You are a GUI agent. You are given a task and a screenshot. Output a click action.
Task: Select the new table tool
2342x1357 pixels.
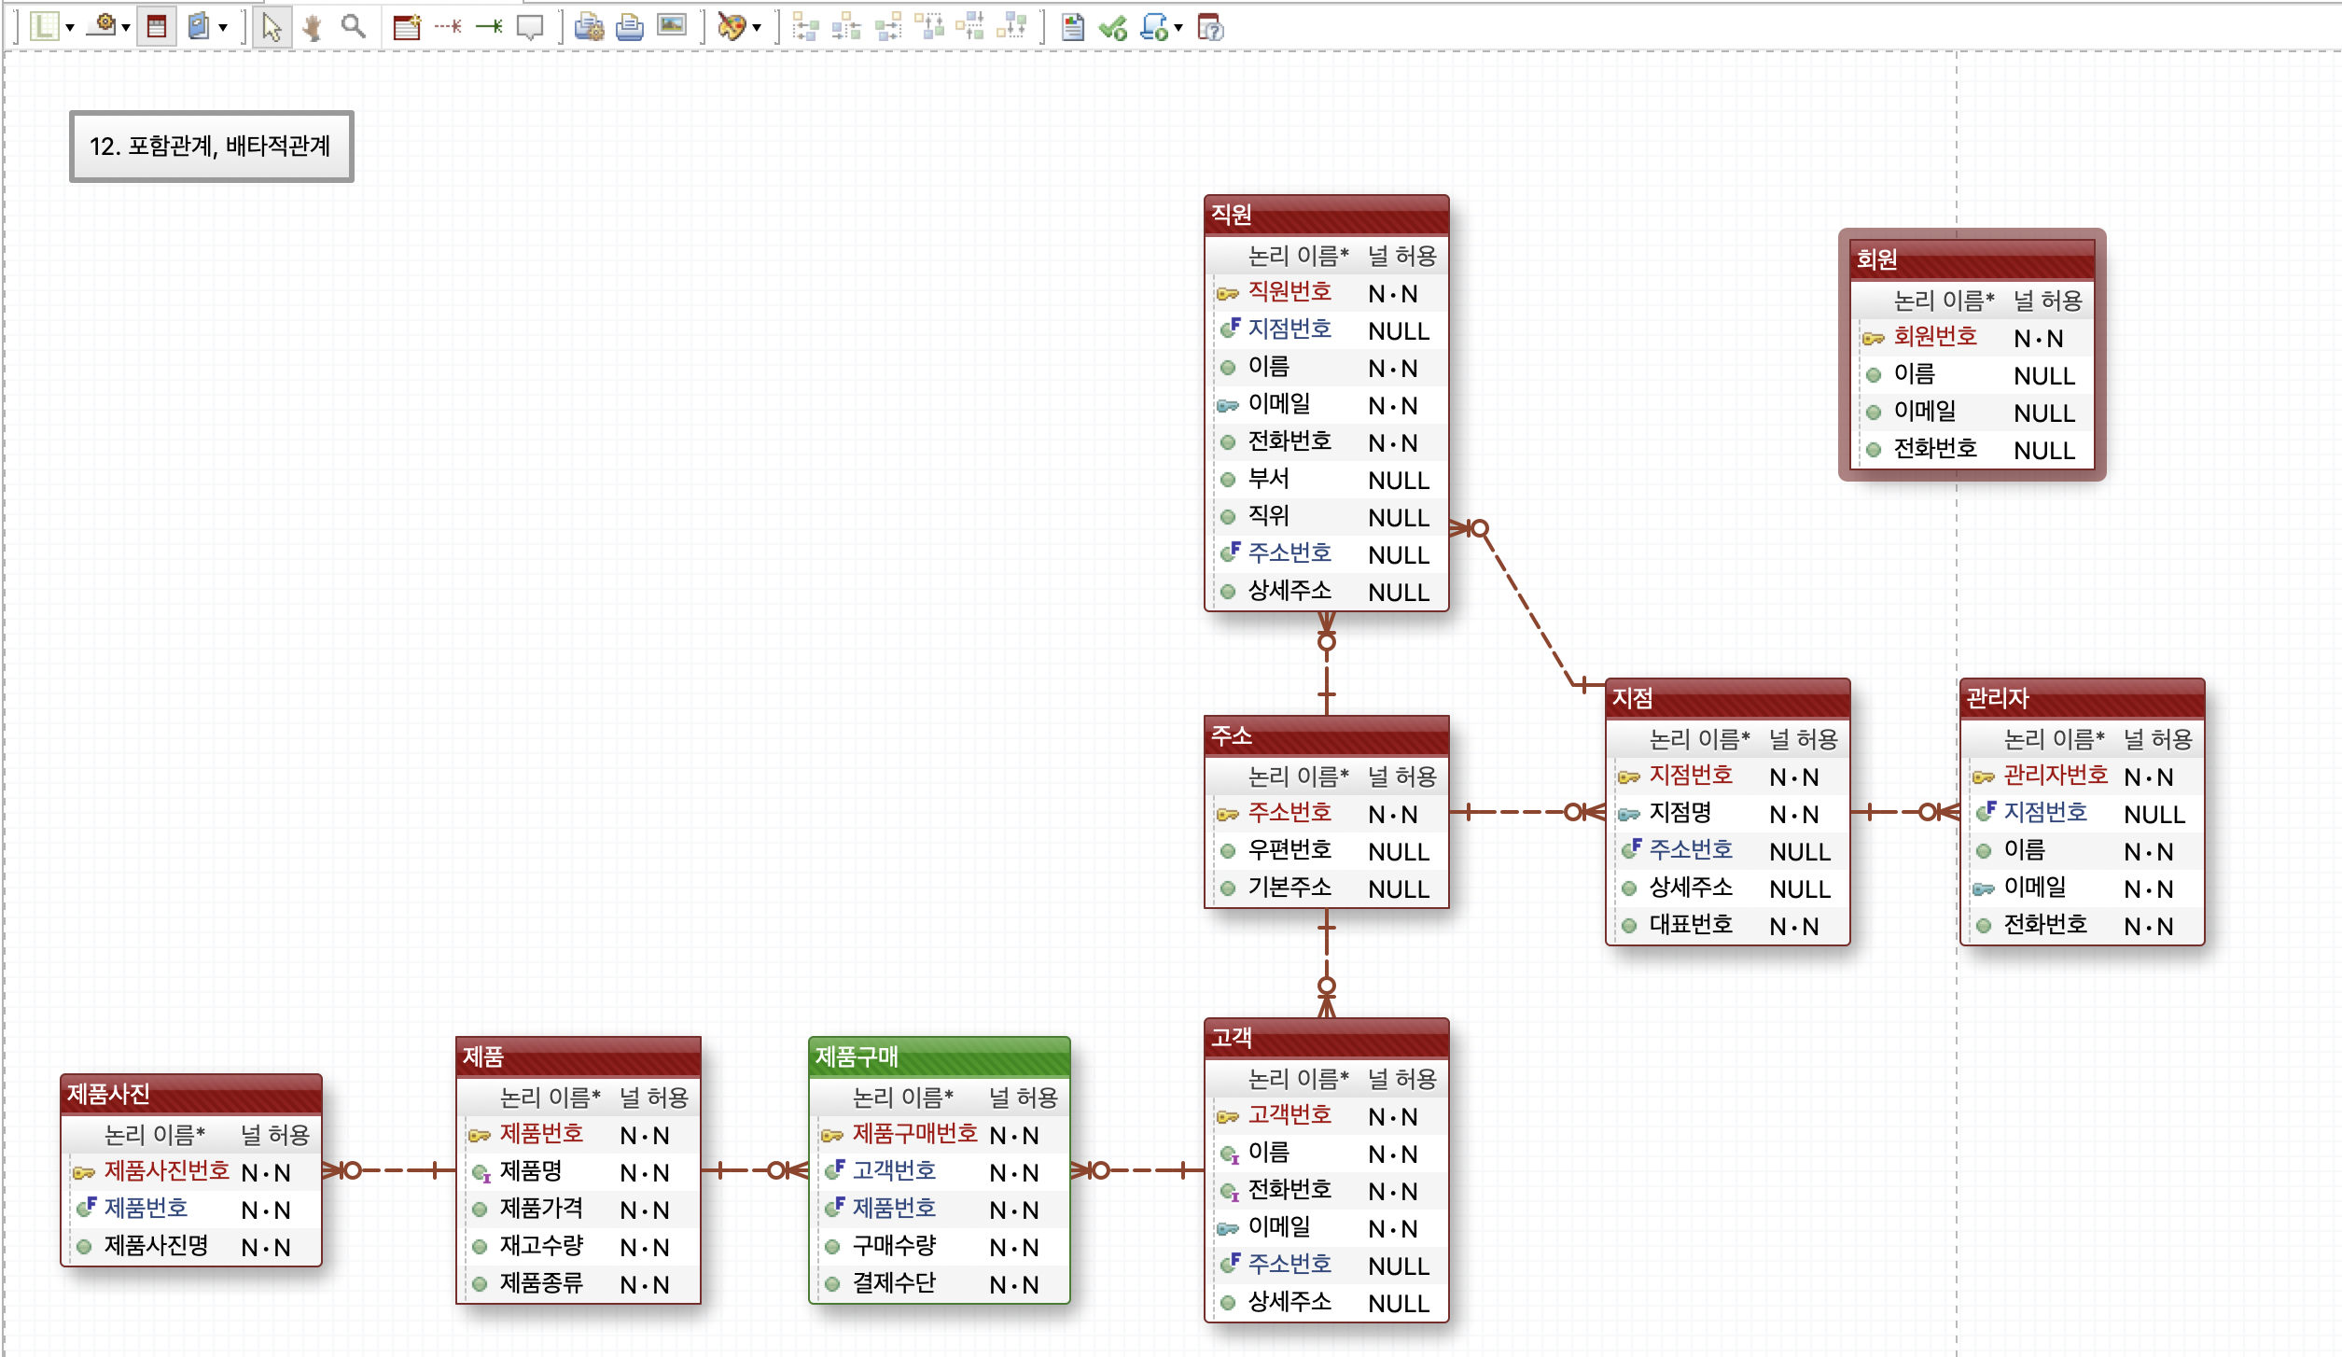coord(407,27)
